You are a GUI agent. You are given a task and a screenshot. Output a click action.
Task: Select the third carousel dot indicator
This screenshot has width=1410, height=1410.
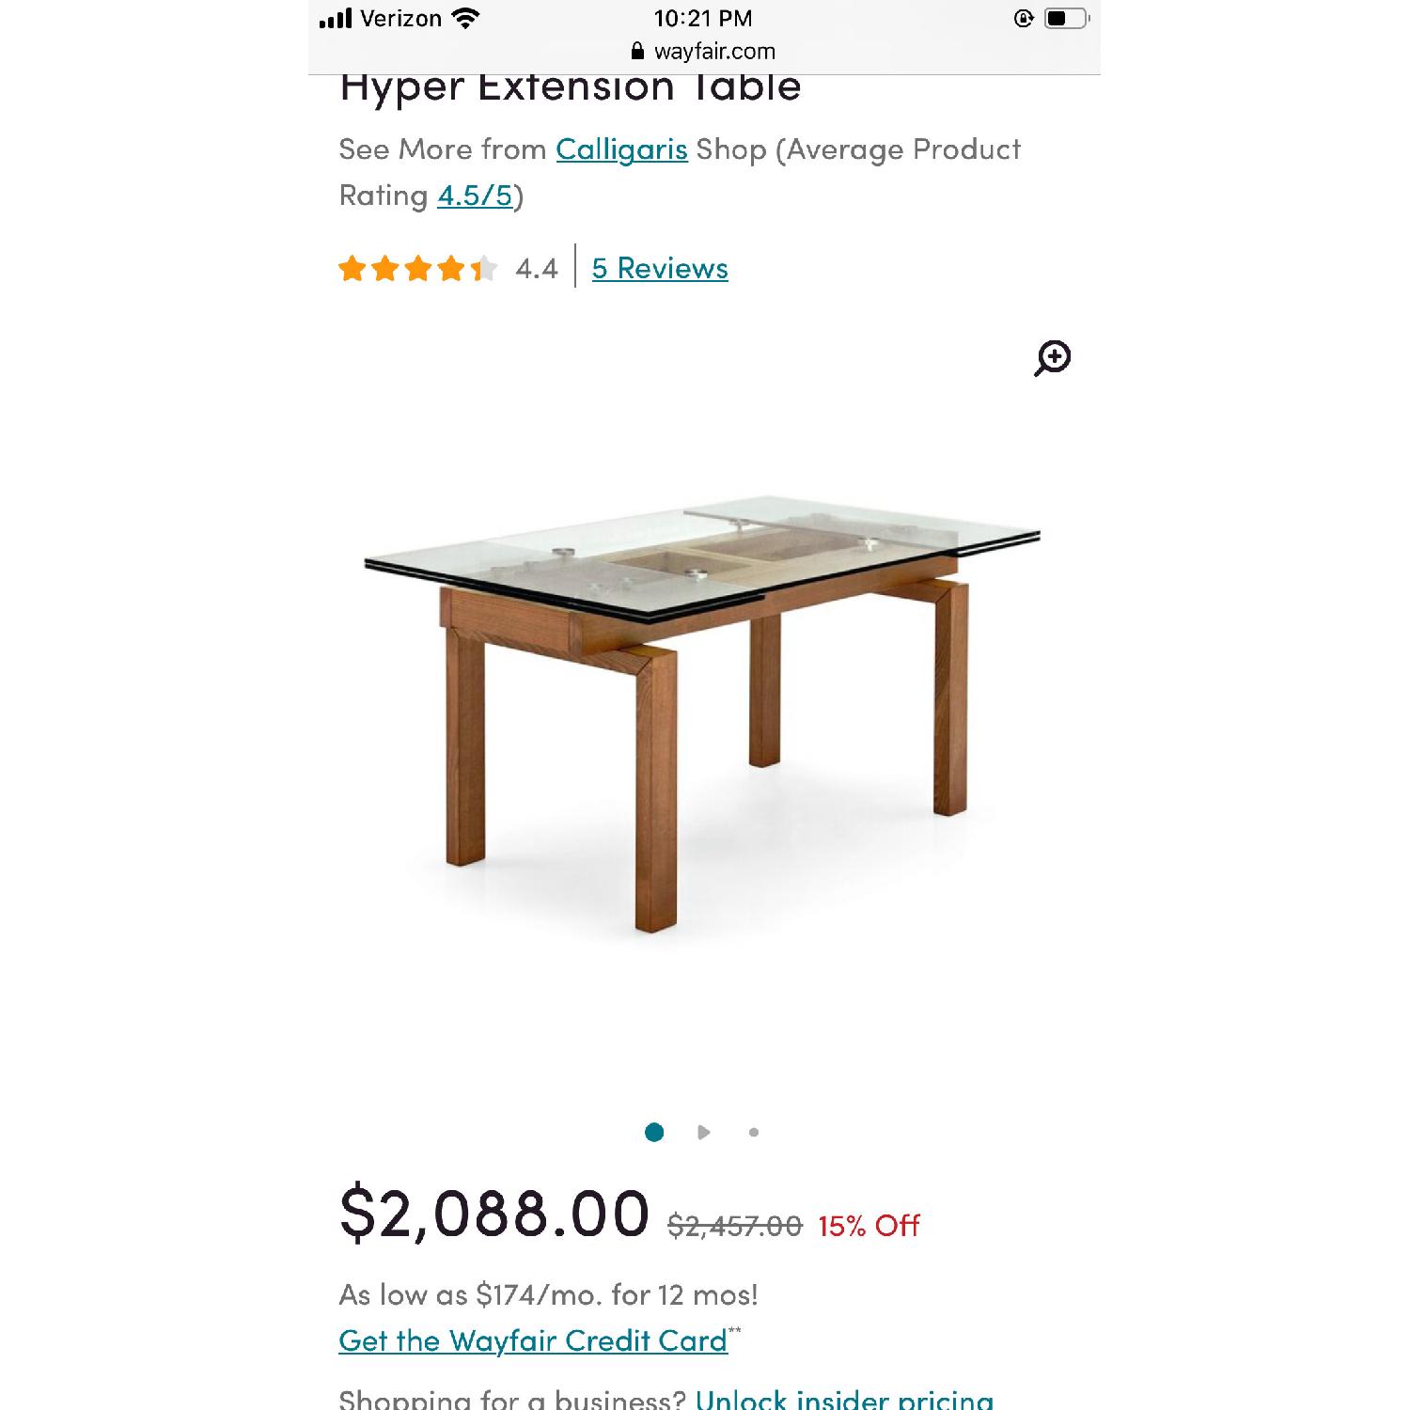tap(752, 1133)
